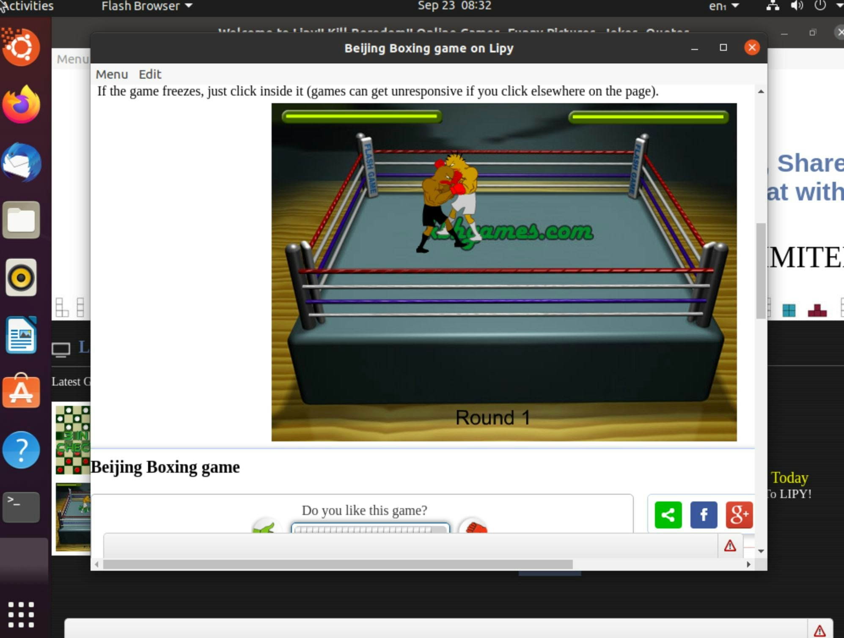
Task: Open Rhythmbox music player from dock
Action: tap(21, 277)
